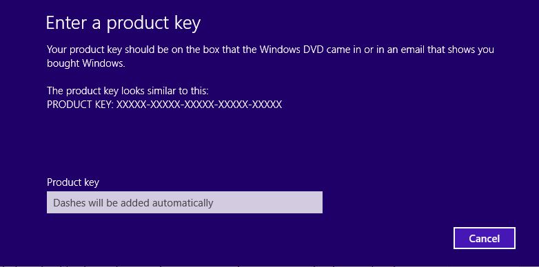
Task: Select the 'Enter a product key' heading
Action: click(123, 23)
